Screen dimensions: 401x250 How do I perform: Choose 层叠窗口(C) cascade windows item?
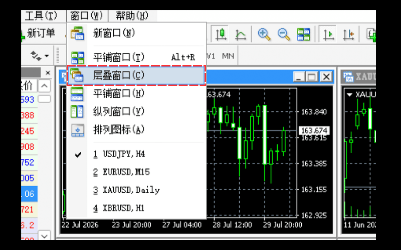click(136, 75)
